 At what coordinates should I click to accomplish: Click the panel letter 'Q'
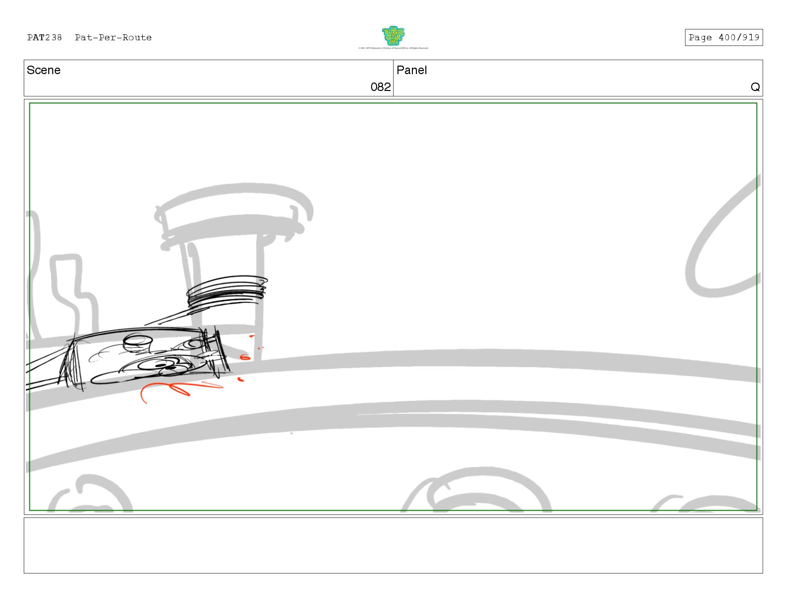(x=755, y=87)
